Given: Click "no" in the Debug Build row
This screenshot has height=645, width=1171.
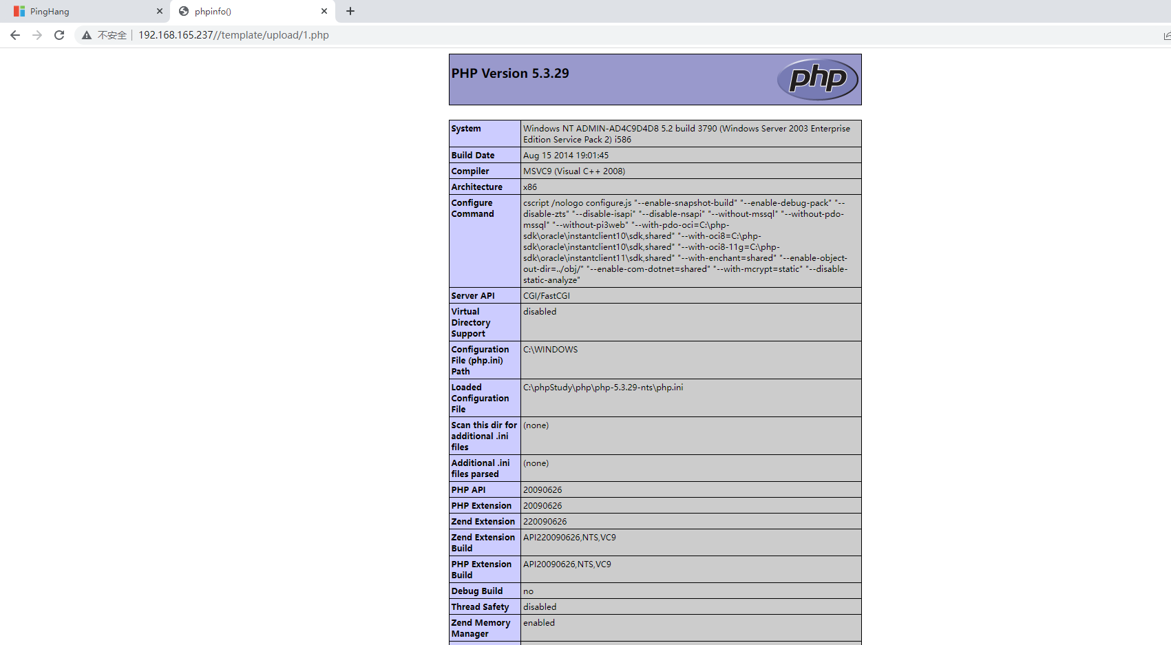Looking at the screenshot, I should (x=528, y=591).
